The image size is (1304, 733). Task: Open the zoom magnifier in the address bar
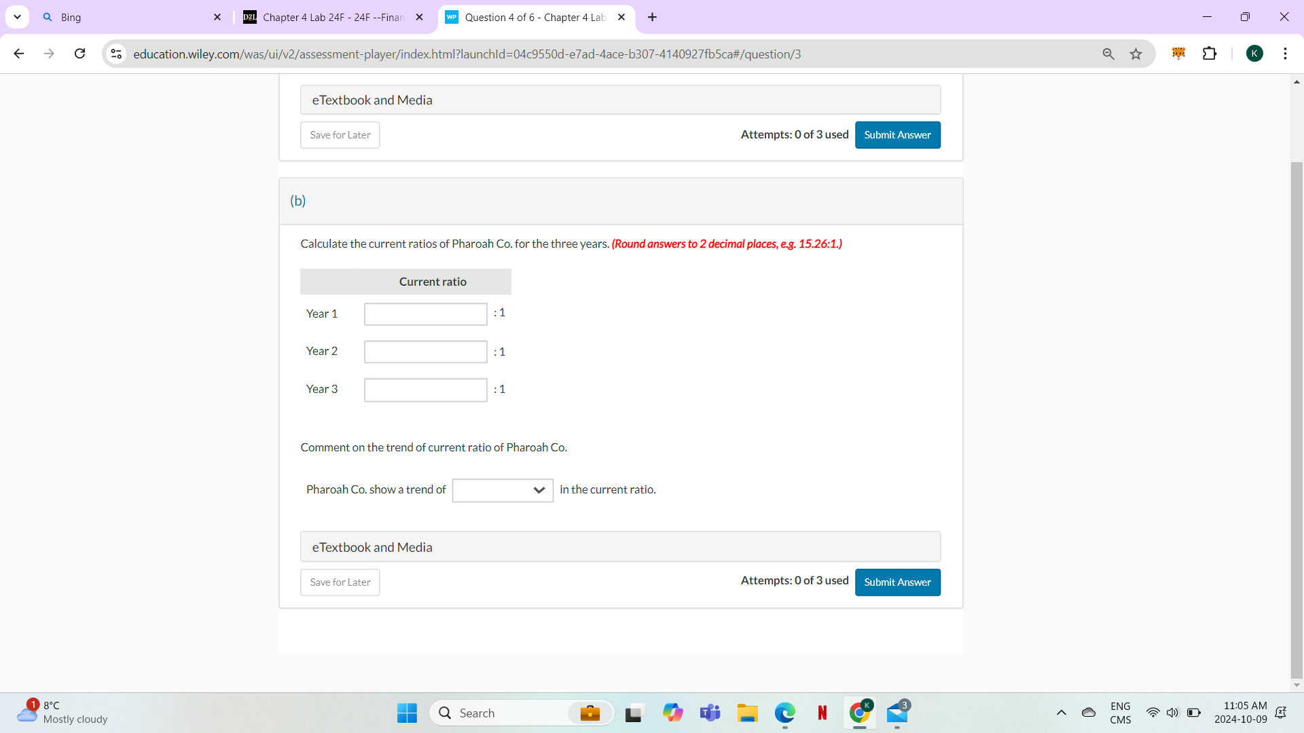(x=1108, y=53)
